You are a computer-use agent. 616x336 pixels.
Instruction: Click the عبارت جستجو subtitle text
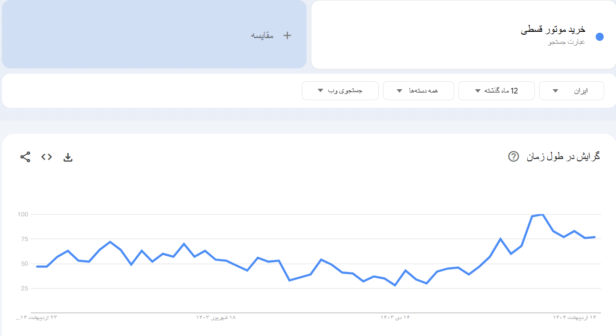click(567, 42)
